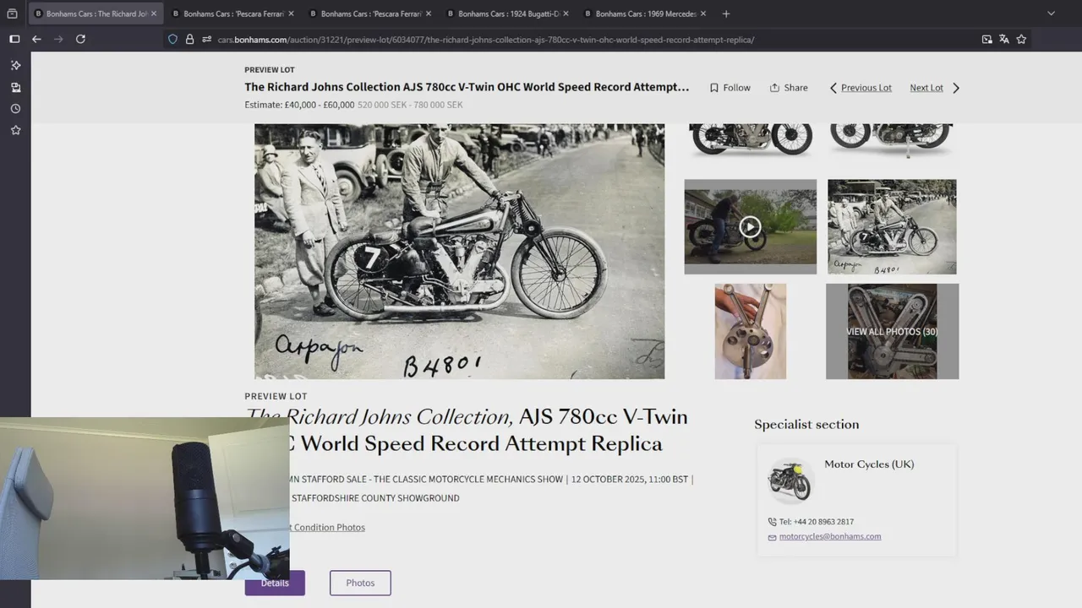Close the 1924 Bugatti tab
This screenshot has width=1082, height=608.
(x=566, y=14)
